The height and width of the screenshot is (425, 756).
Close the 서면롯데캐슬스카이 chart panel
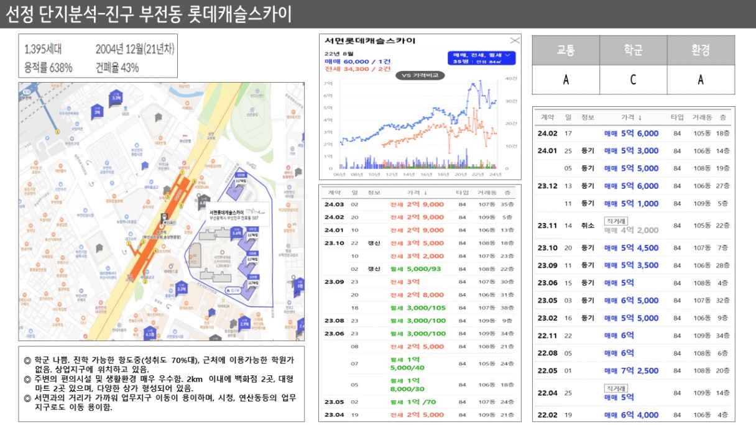(515, 40)
